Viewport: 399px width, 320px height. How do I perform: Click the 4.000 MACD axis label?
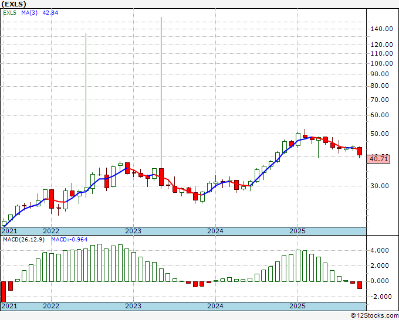click(380, 251)
